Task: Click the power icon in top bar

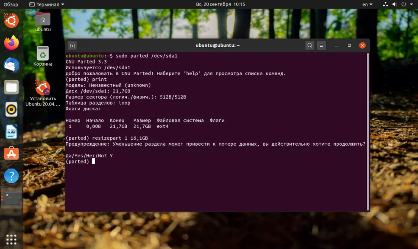Action: [404, 4]
